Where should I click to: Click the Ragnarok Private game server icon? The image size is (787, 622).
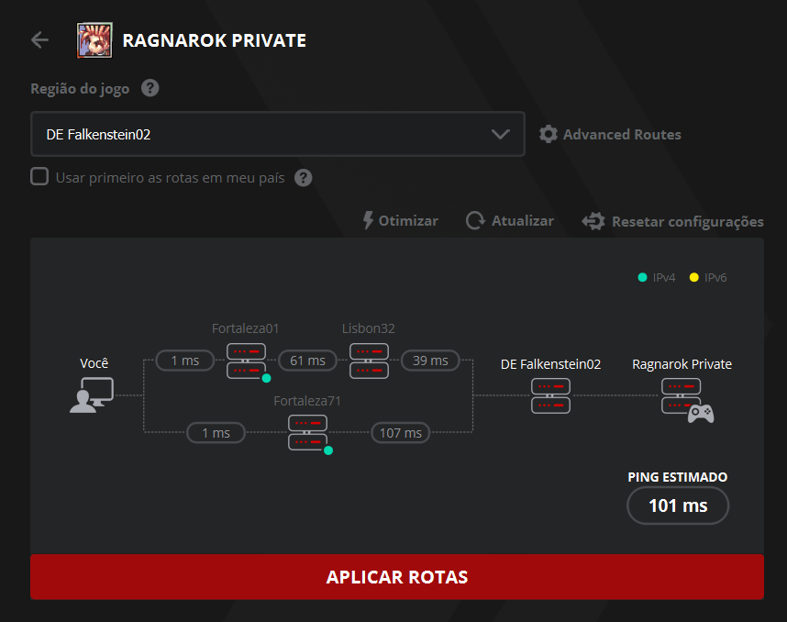683,396
